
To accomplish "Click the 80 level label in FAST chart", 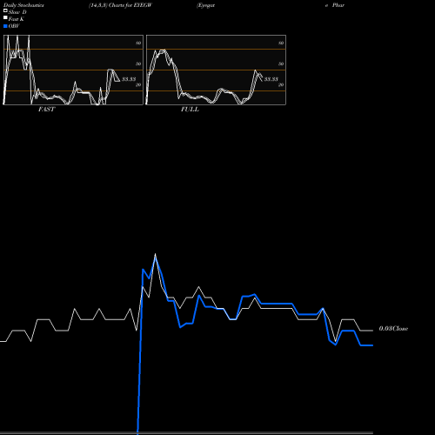I will pyautogui.click(x=138, y=43).
